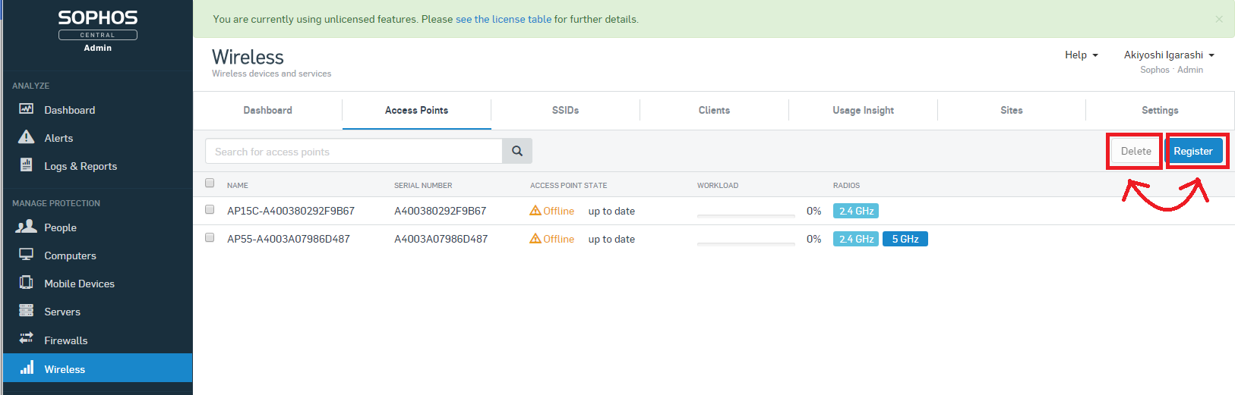Follow the 'see the license table' link
1235x395 pixels.
(503, 19)
